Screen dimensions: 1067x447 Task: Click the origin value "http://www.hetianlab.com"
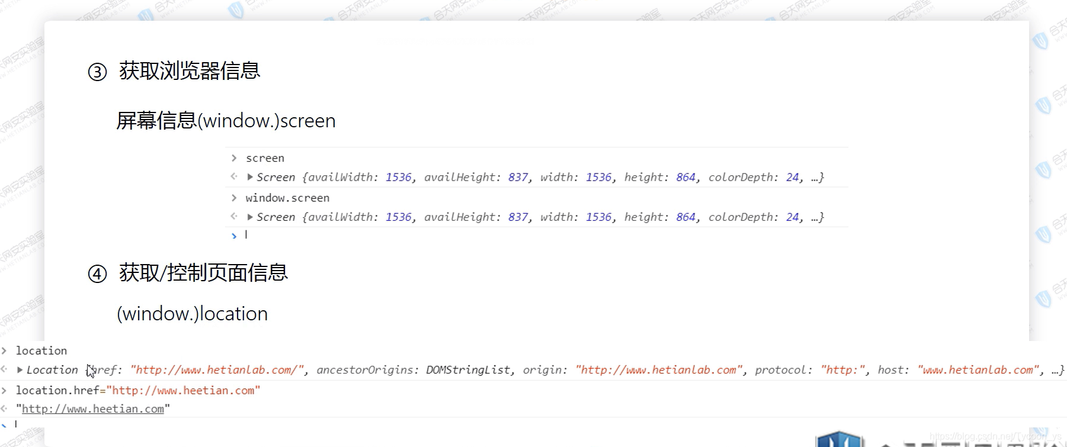pyautogui.click(x=659, y=370)
